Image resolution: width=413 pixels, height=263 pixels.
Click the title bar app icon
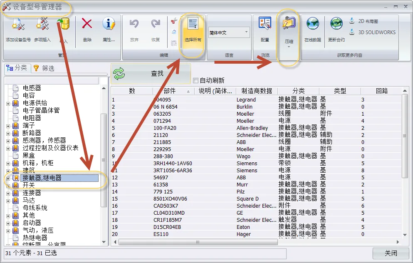[x=7, y=7]
